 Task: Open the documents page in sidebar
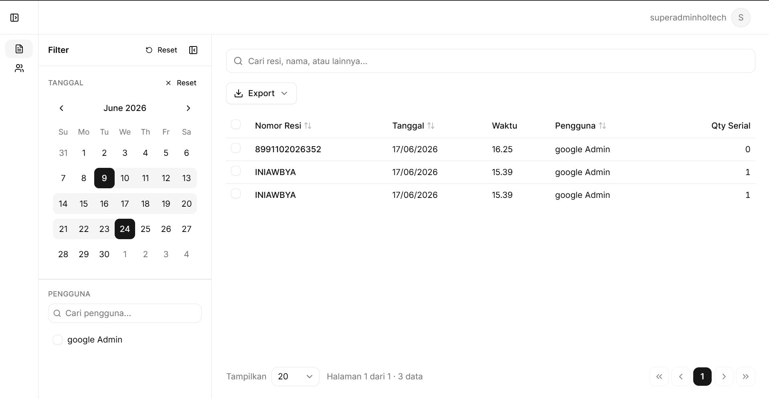(x=19, y=49)
